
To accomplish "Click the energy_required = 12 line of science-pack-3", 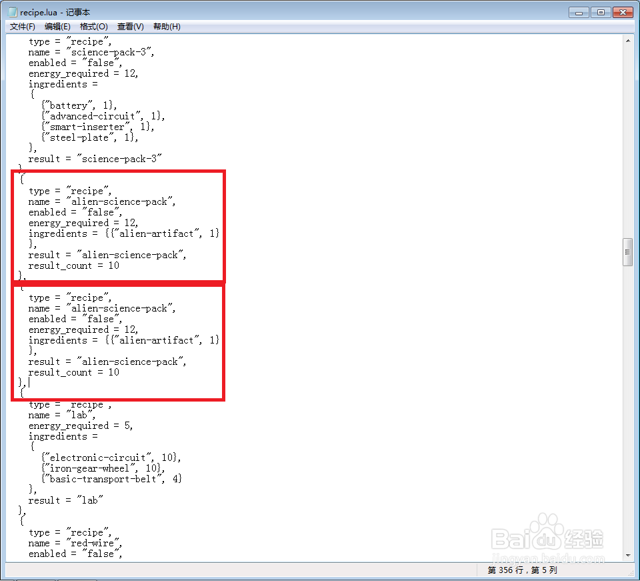I will (x=83, y=73).
